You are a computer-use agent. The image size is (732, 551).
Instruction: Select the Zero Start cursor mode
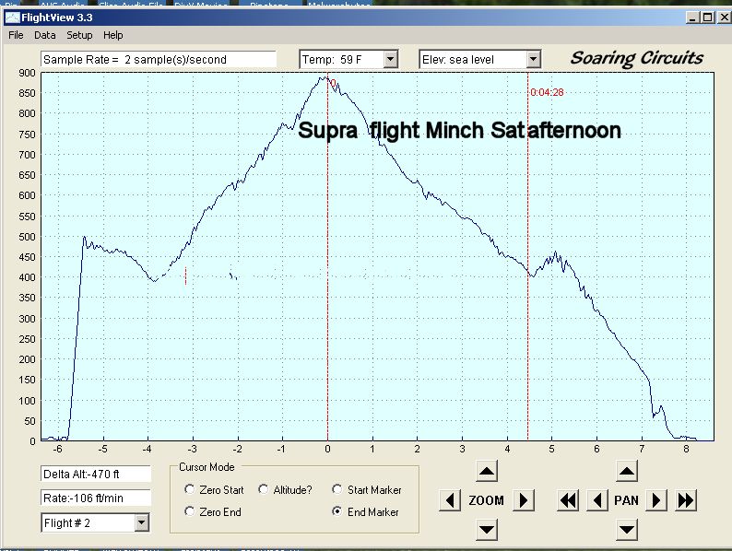point(190,489)
